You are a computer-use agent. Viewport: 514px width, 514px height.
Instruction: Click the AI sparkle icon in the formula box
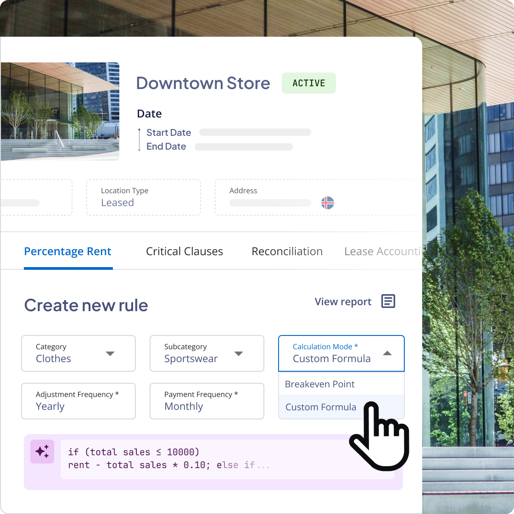42,452
